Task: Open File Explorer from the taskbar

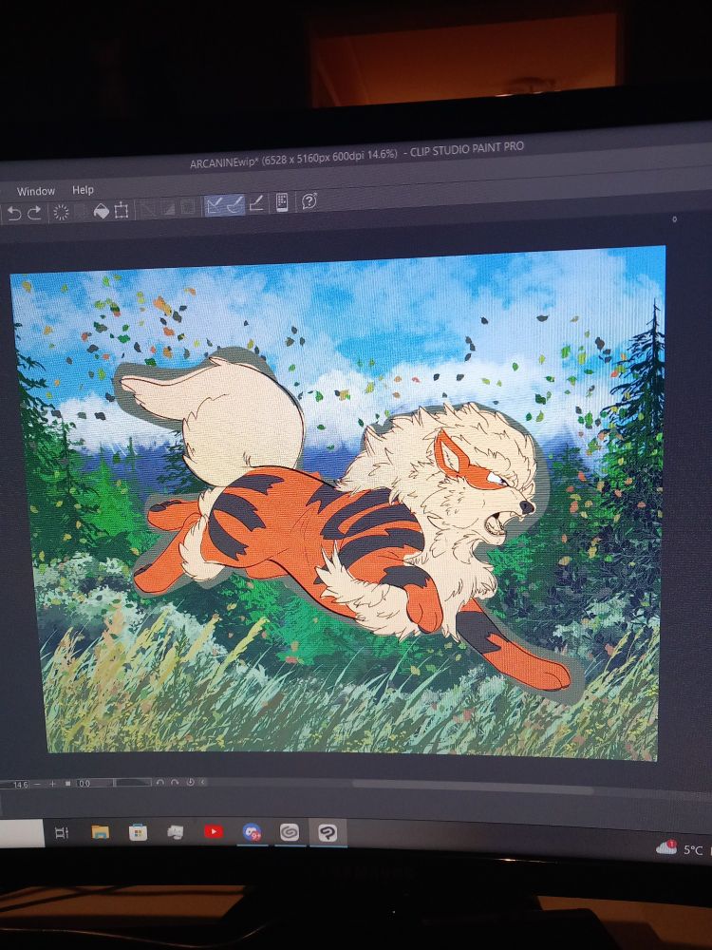Action: point(101,832)
